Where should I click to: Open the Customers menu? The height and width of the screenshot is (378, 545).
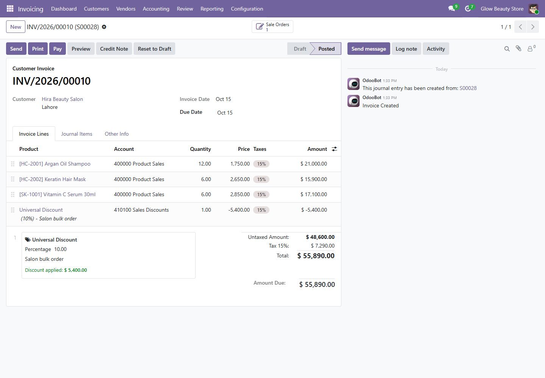tap(97, 9)
